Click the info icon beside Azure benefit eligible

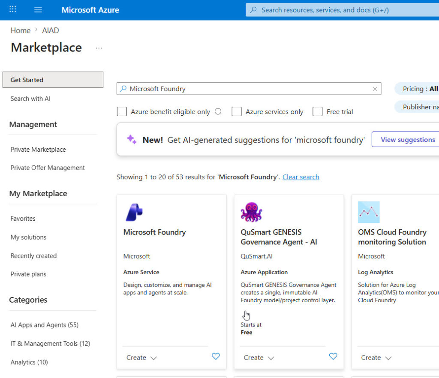pyautogui.click(x=218, y=111)
